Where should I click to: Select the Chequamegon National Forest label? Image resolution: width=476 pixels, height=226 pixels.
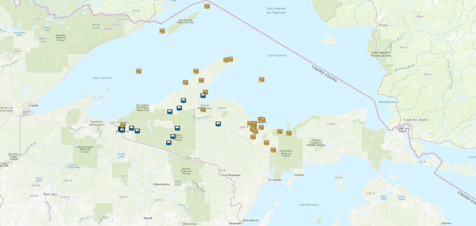pos(85,149)
